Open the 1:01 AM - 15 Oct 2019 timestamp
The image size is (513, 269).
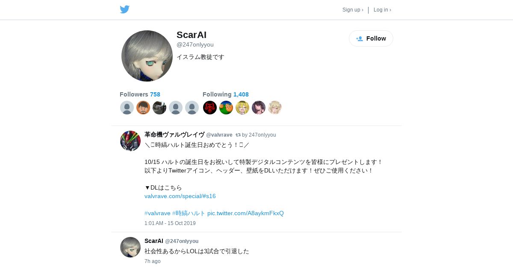point(170,223)
